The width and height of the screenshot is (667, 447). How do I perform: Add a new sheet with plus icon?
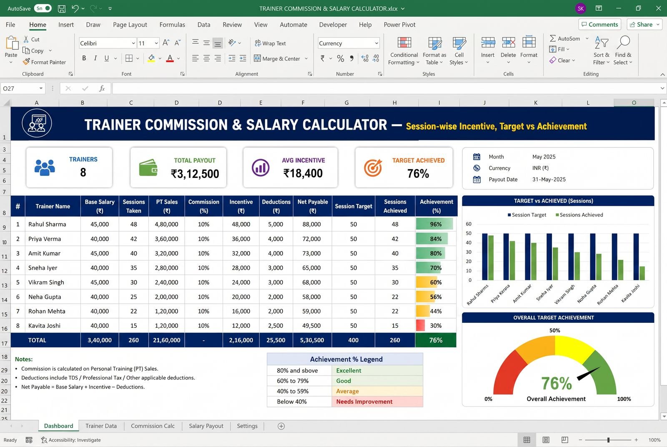(281, 426)
